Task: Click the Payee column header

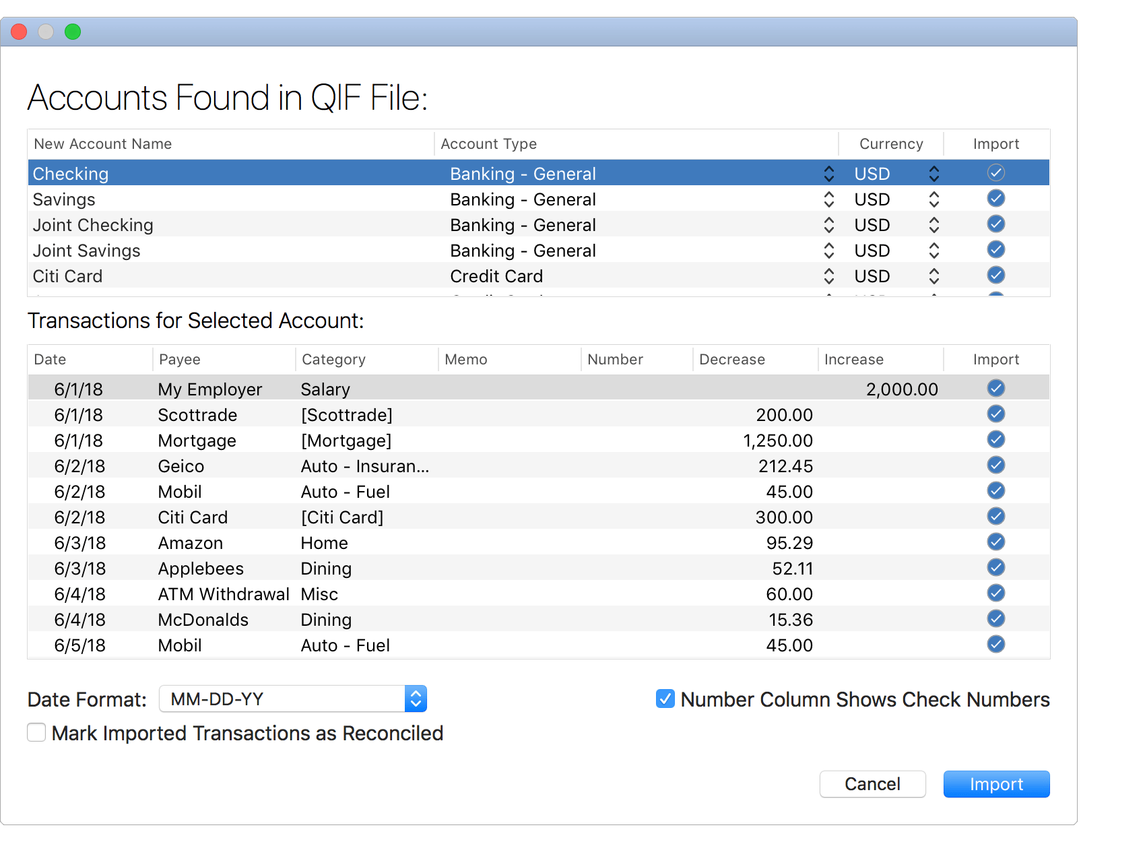Action: click(180, 359)
